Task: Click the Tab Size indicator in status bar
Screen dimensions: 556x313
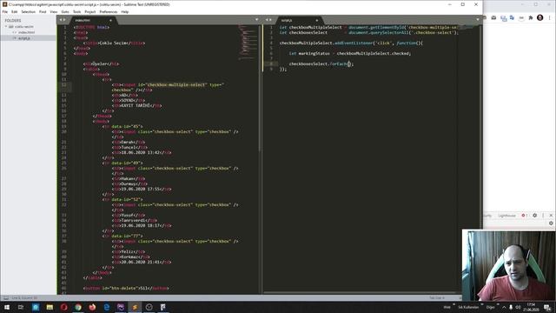Action: tap(437, 297)
